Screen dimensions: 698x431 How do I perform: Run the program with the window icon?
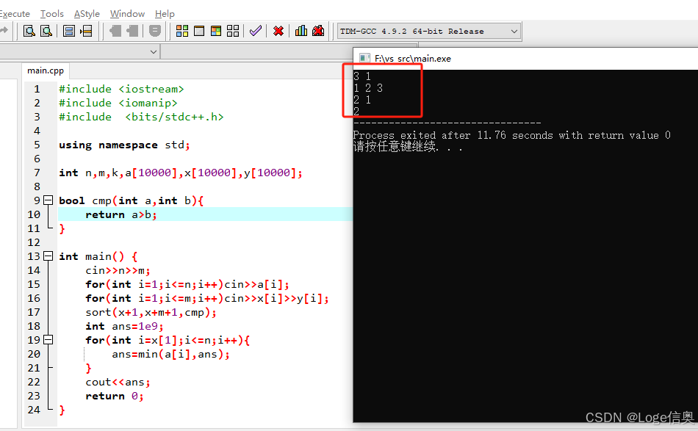pos(199,31)
